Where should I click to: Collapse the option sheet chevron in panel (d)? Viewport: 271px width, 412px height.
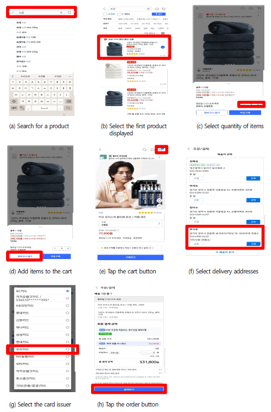[x=40, y=226]
